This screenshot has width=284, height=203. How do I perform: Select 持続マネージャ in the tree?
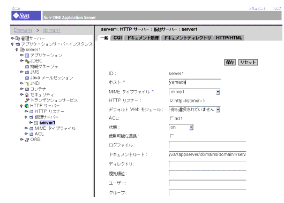click(x=44, y=67)
